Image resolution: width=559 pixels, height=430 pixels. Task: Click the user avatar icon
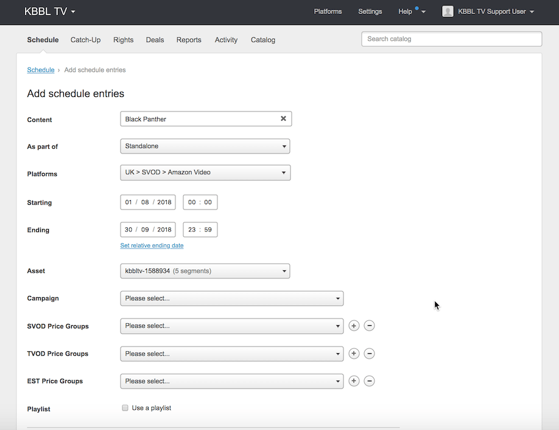point(448,12)
